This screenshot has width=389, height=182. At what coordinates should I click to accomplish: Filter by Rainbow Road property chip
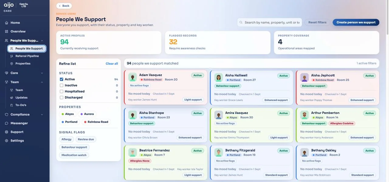(x=96, y=122)
